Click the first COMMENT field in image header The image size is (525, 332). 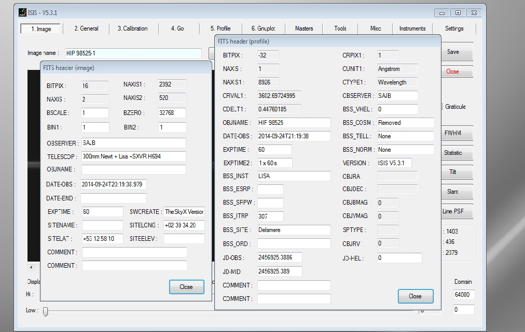pyautogui.click(x=134, y=252)
